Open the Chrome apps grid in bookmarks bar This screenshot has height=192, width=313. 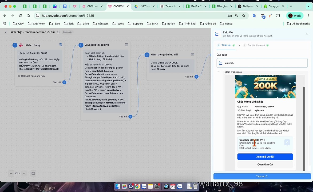[4, 23]
